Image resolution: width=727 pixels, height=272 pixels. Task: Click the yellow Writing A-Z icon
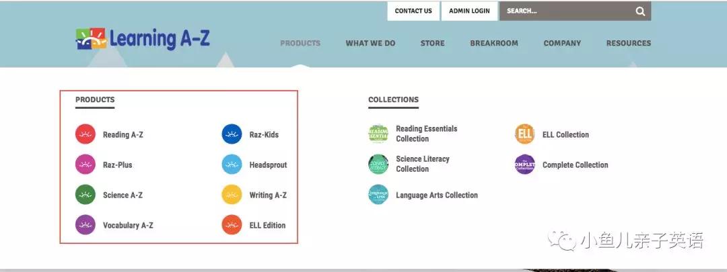(x=232, y=195)
